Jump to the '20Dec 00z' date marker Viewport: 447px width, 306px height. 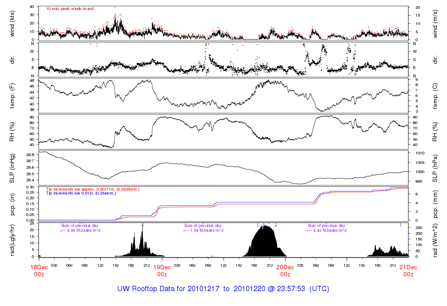click(x=285, y=271)
